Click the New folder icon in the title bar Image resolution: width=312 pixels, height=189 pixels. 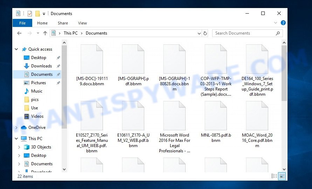pos(37,14)
